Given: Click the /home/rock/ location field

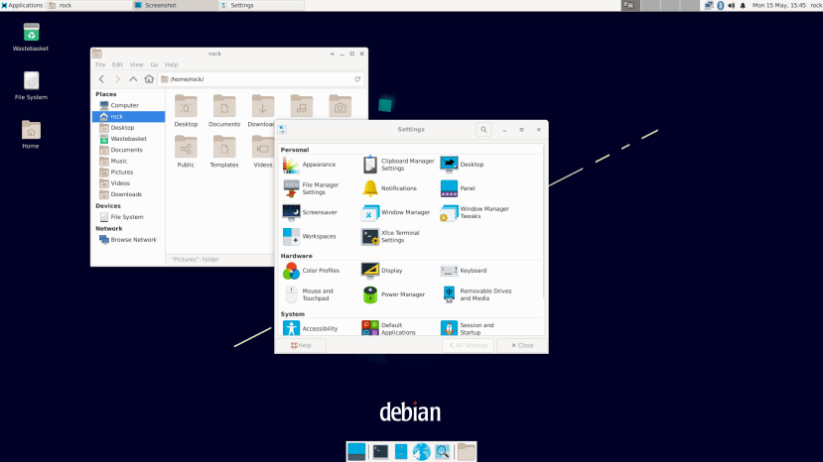Looking at the screenshot, I should 261,79.
